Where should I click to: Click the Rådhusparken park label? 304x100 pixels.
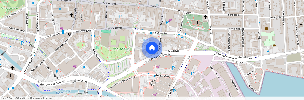(x=121, y=49)
